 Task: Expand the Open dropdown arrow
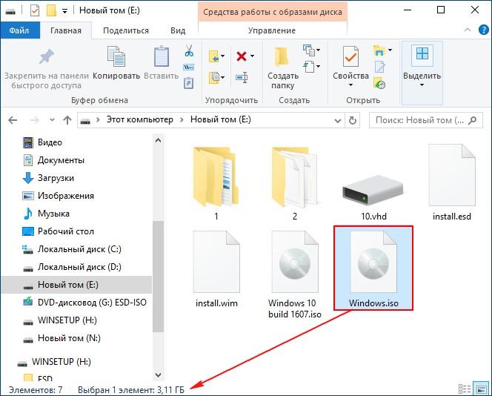(390, 50)
